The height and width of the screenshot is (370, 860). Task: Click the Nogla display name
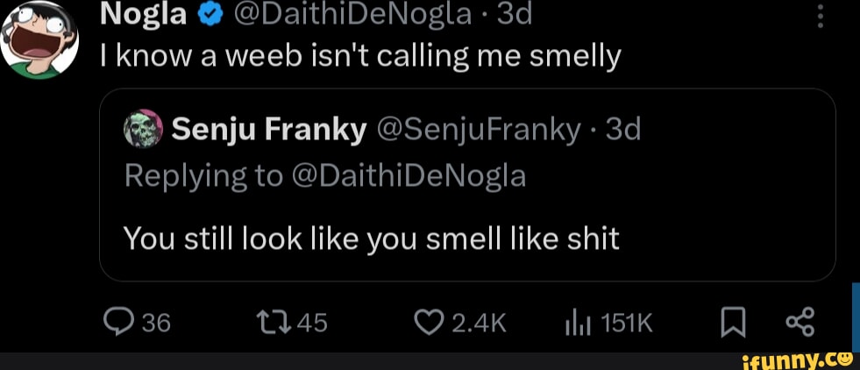pyautogui.click(x=143, y=15)
